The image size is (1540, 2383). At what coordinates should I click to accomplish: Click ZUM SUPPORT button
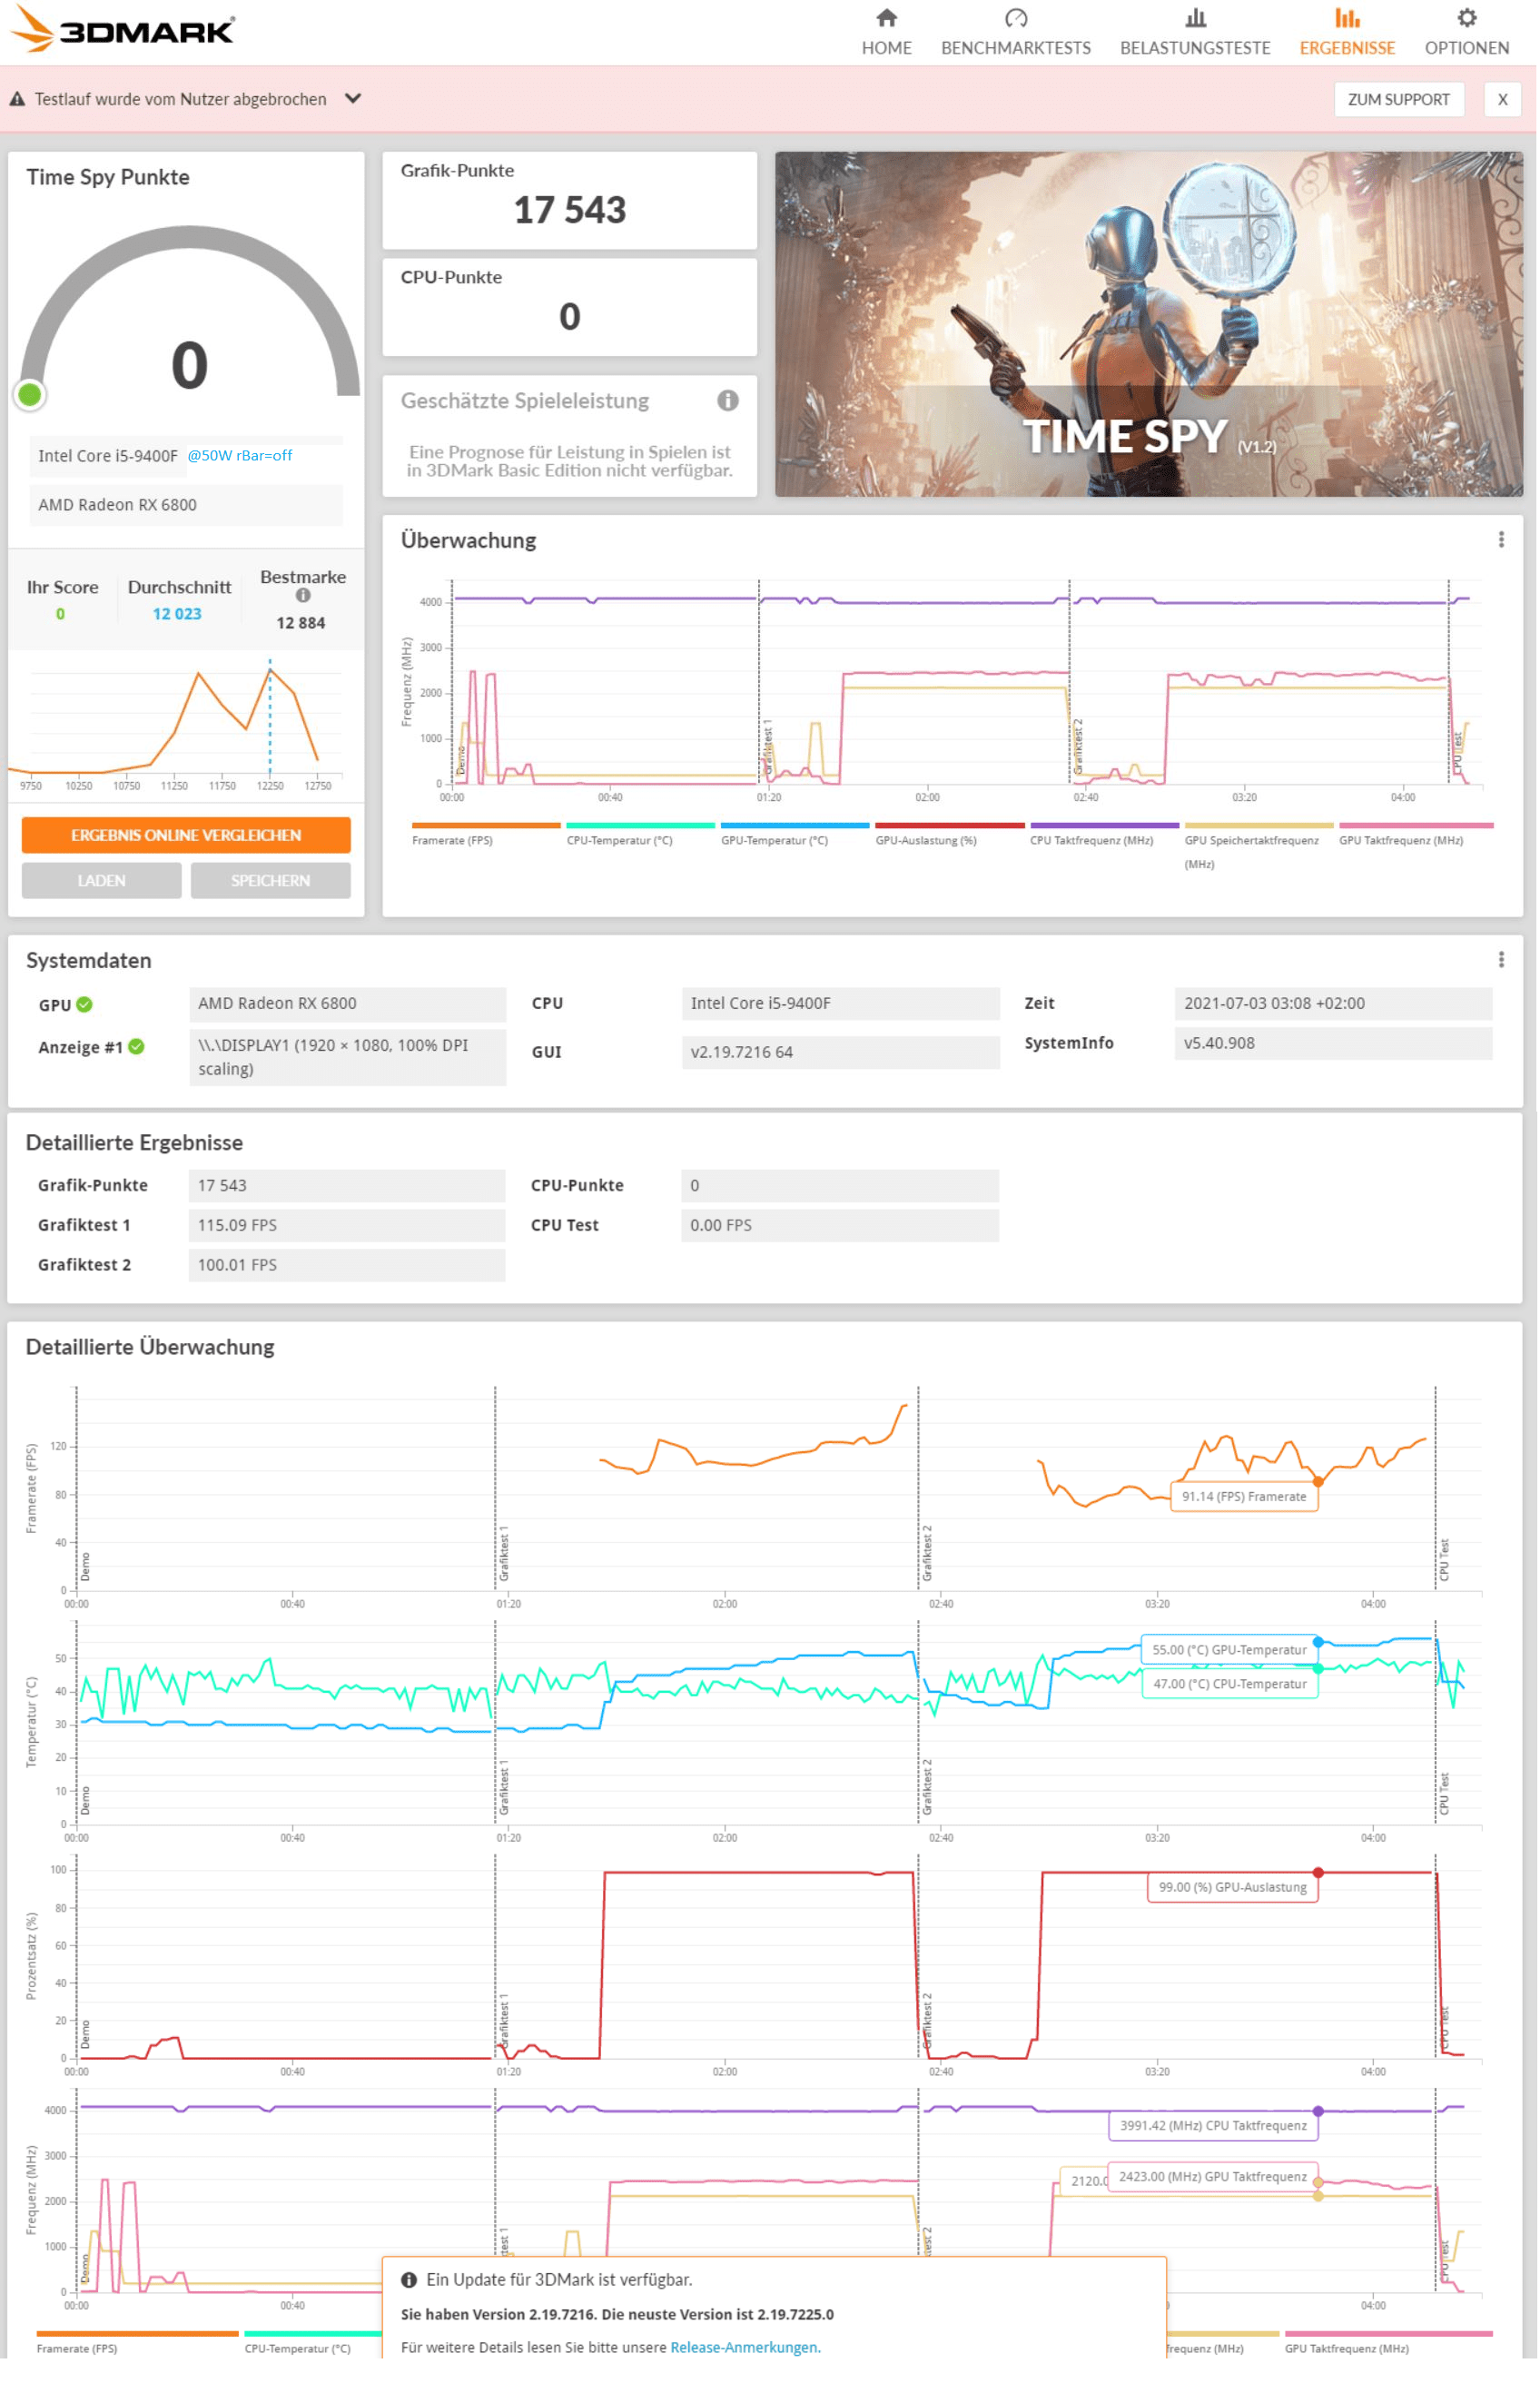coord(1400,99)
